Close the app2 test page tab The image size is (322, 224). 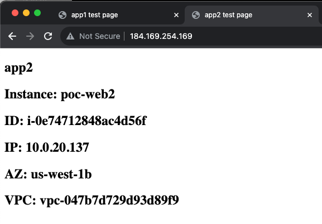click(x=310, y=15)
